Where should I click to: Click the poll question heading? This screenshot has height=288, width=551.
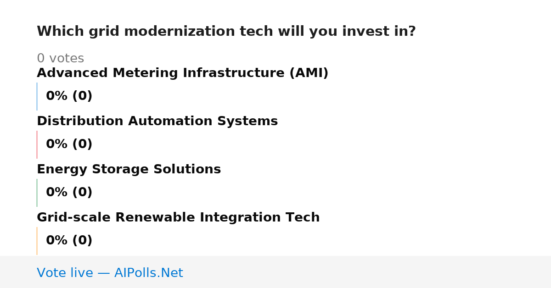pos(226,32)
